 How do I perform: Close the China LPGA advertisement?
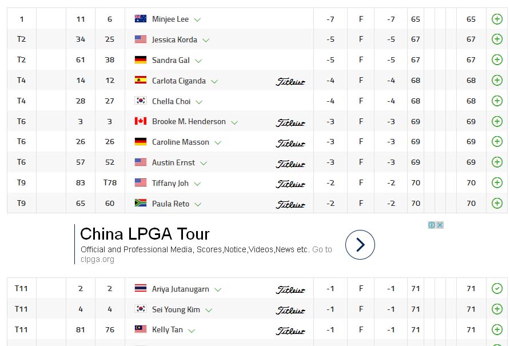coord(440,225)
